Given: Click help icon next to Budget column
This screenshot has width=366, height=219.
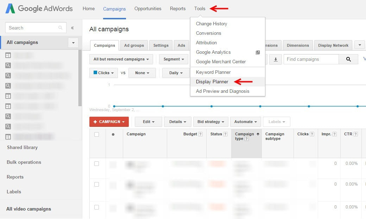Looking at the screenshot, I should pyautogui.click(x=201, y=134).
